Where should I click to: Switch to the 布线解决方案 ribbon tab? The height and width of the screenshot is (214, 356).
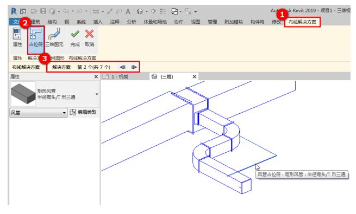pyautogui.click(x=302, y=22)
